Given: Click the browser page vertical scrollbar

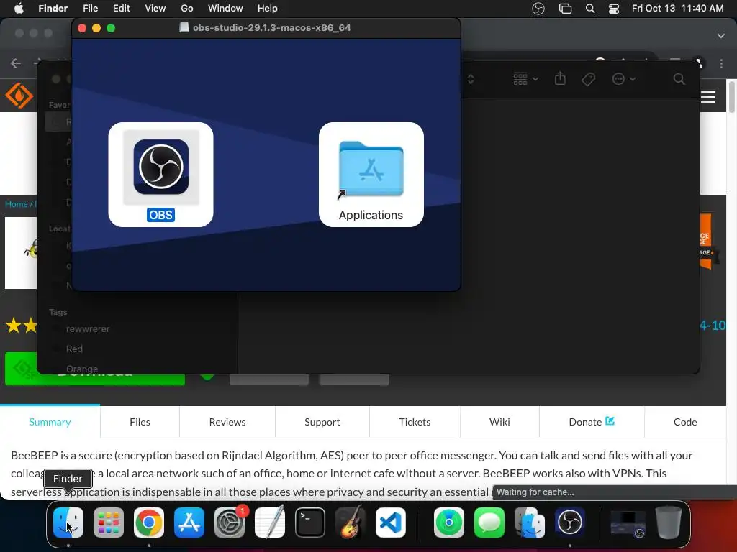Looking at the screenshot, I should pos(731,97).
